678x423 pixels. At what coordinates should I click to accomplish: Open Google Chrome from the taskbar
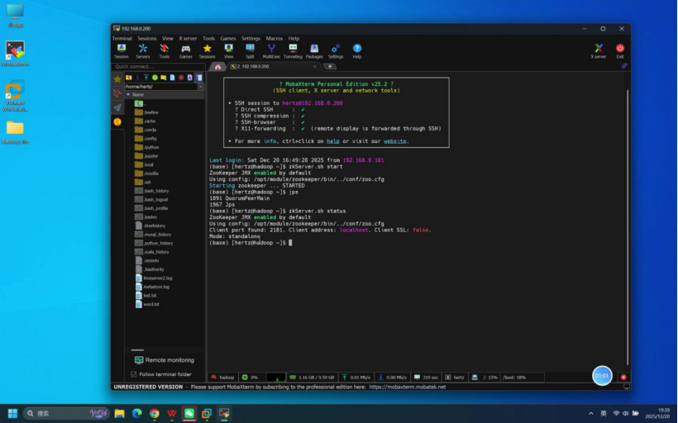(x=155, y=413)
